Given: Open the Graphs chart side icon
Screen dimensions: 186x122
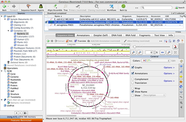Looking at the screenshot, I should [x=181, y=71].
